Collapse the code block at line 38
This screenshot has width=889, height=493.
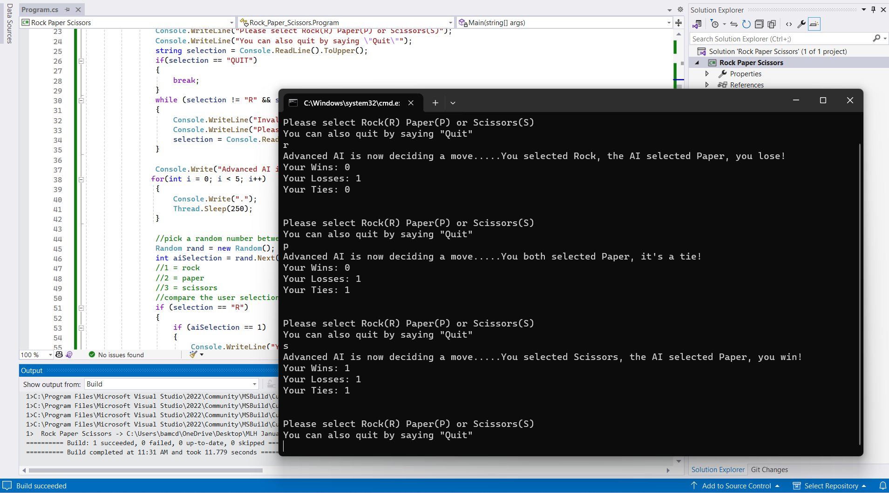(x=81, y=180)
